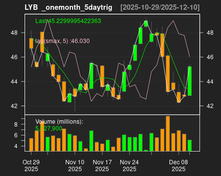
Task: Click the "Nov 17 2025" date axis label
Action: coord(102,166)
